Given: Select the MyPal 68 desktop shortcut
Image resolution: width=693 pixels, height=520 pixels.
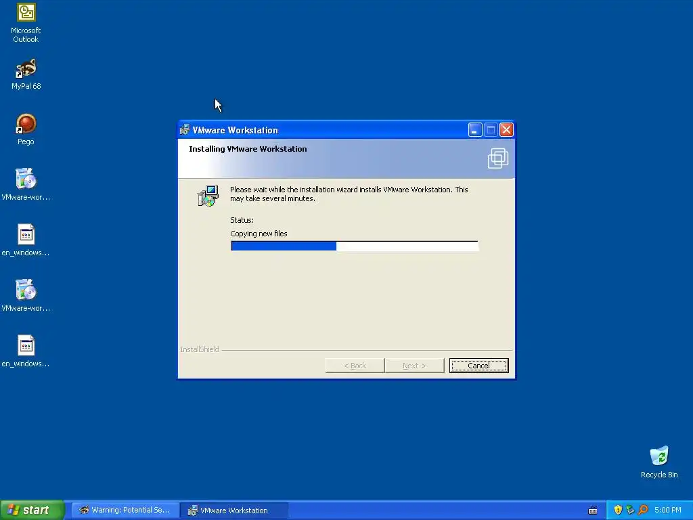Looking at the screenshot, I should click(x=26, y=74).
